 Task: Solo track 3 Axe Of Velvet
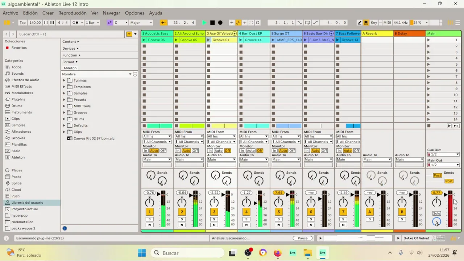(x=214, y=219)
